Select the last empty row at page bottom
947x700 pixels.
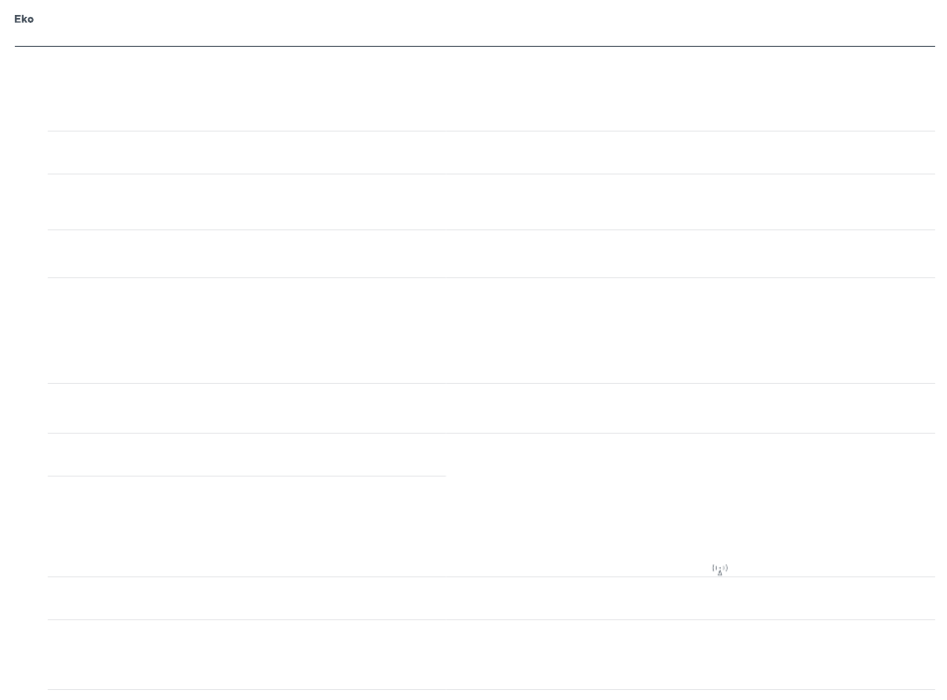click(491, 655)
